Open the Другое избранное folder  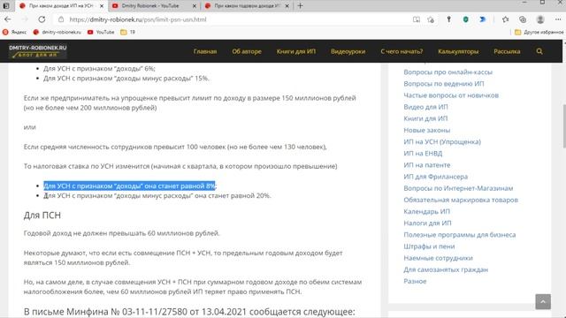(539, 32)
